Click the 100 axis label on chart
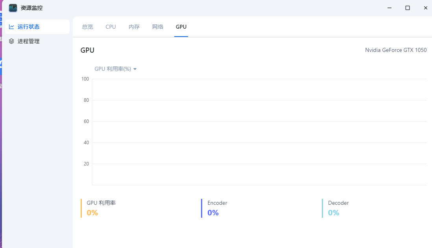This screenshot has width=432, height=248. coord(85,79)
